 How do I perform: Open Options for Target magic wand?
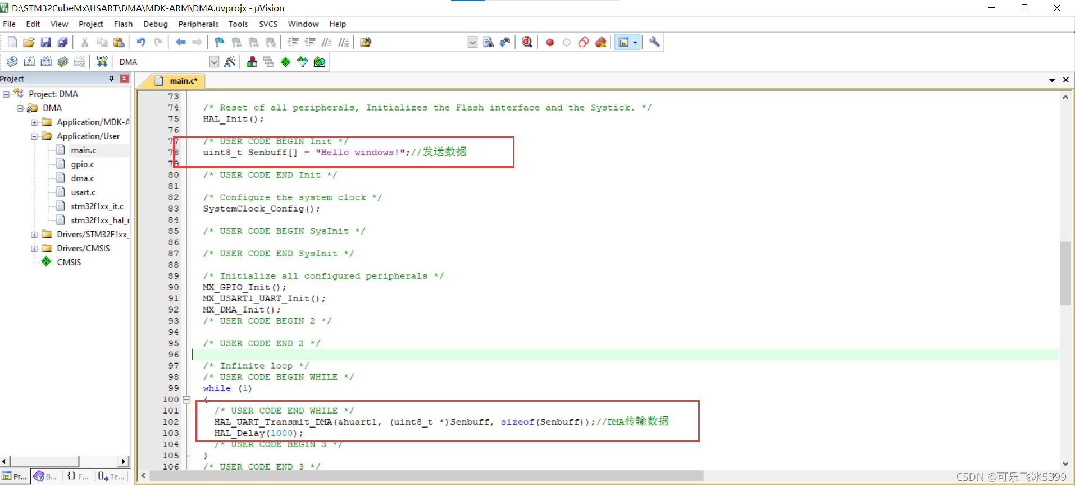pyautogui.click(x=230, y=62)
